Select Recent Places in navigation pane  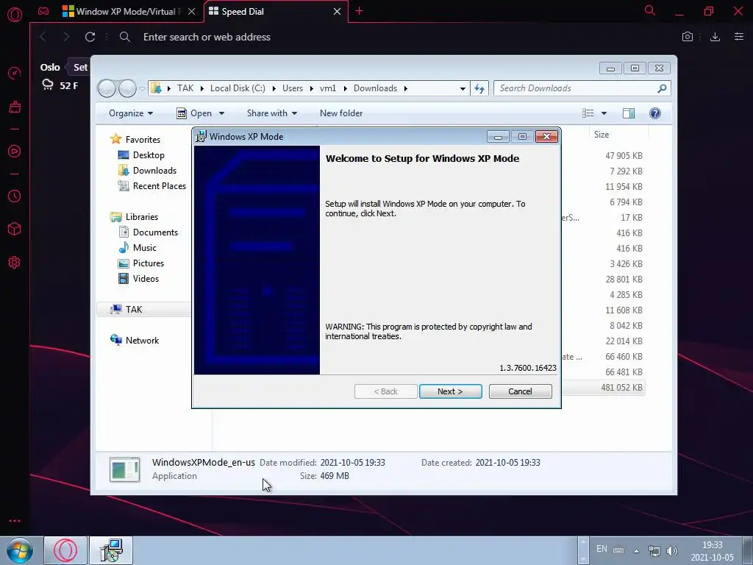tap(159, 186)
